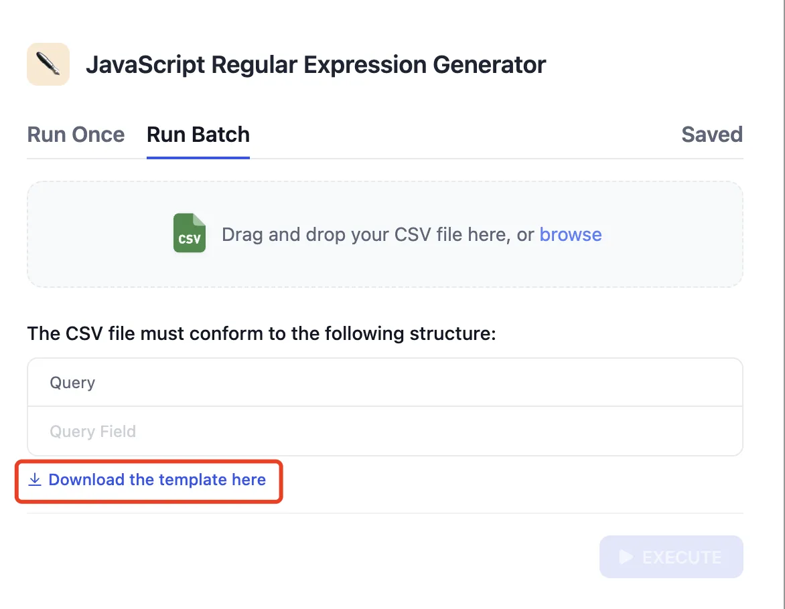Click the Query Field row
Image resolution: width=785 pixels, height=609 pixels.
point(93,432)
